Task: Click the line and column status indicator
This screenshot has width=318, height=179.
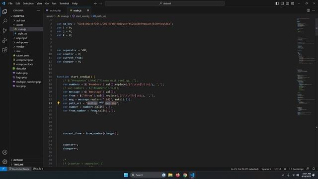Action: [244, 169]
